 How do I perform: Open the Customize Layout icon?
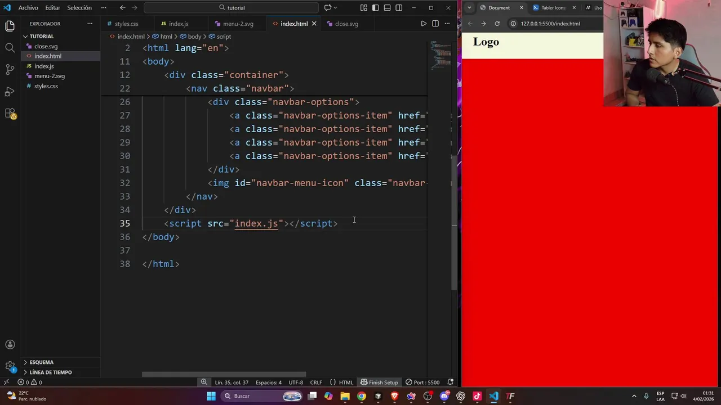(x=363, y=8)
